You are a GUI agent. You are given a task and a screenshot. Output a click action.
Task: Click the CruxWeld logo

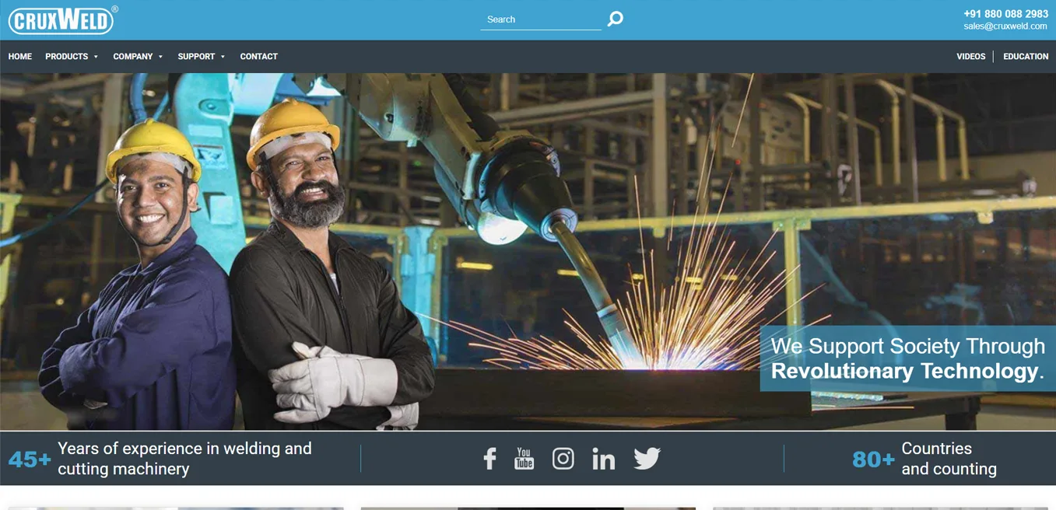point(61,20)
